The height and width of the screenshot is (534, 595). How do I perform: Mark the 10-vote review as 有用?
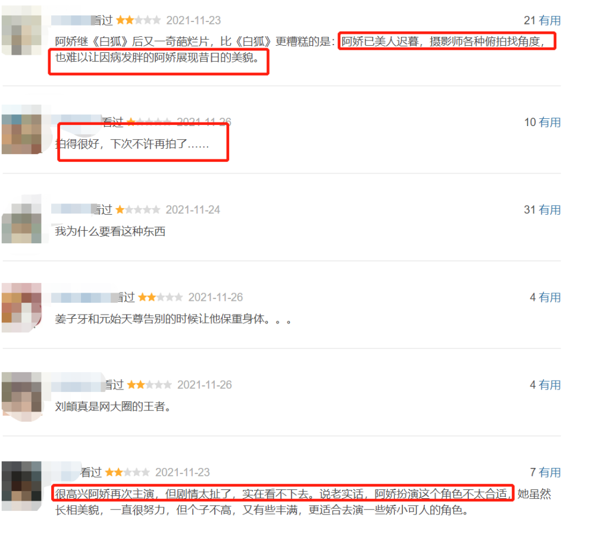549,122
